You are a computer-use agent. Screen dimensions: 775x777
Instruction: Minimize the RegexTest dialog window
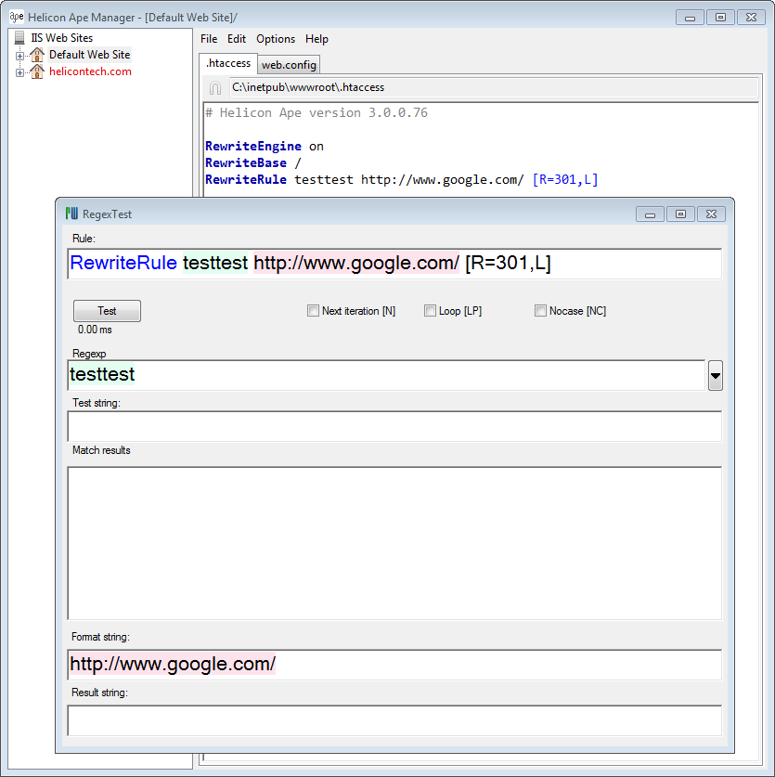(650, 214)
